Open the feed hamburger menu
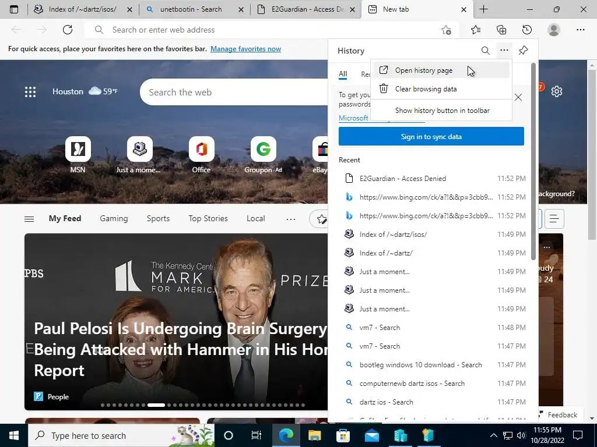 pyautogui.click(x=29, y=219)
